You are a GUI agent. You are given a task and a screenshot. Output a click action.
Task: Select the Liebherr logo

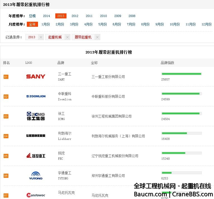(x=35, y=136)
